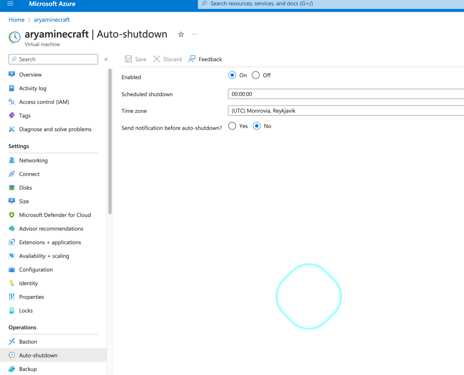Click the Auto-shutdown clock icon in sidebar
Image resolution: width=464 pixels, height=375 pixels.
[12, 355]
